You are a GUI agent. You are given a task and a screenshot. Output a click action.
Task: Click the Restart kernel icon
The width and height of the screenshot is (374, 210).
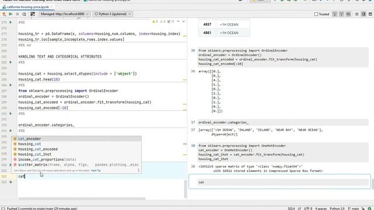pos(24,14)
